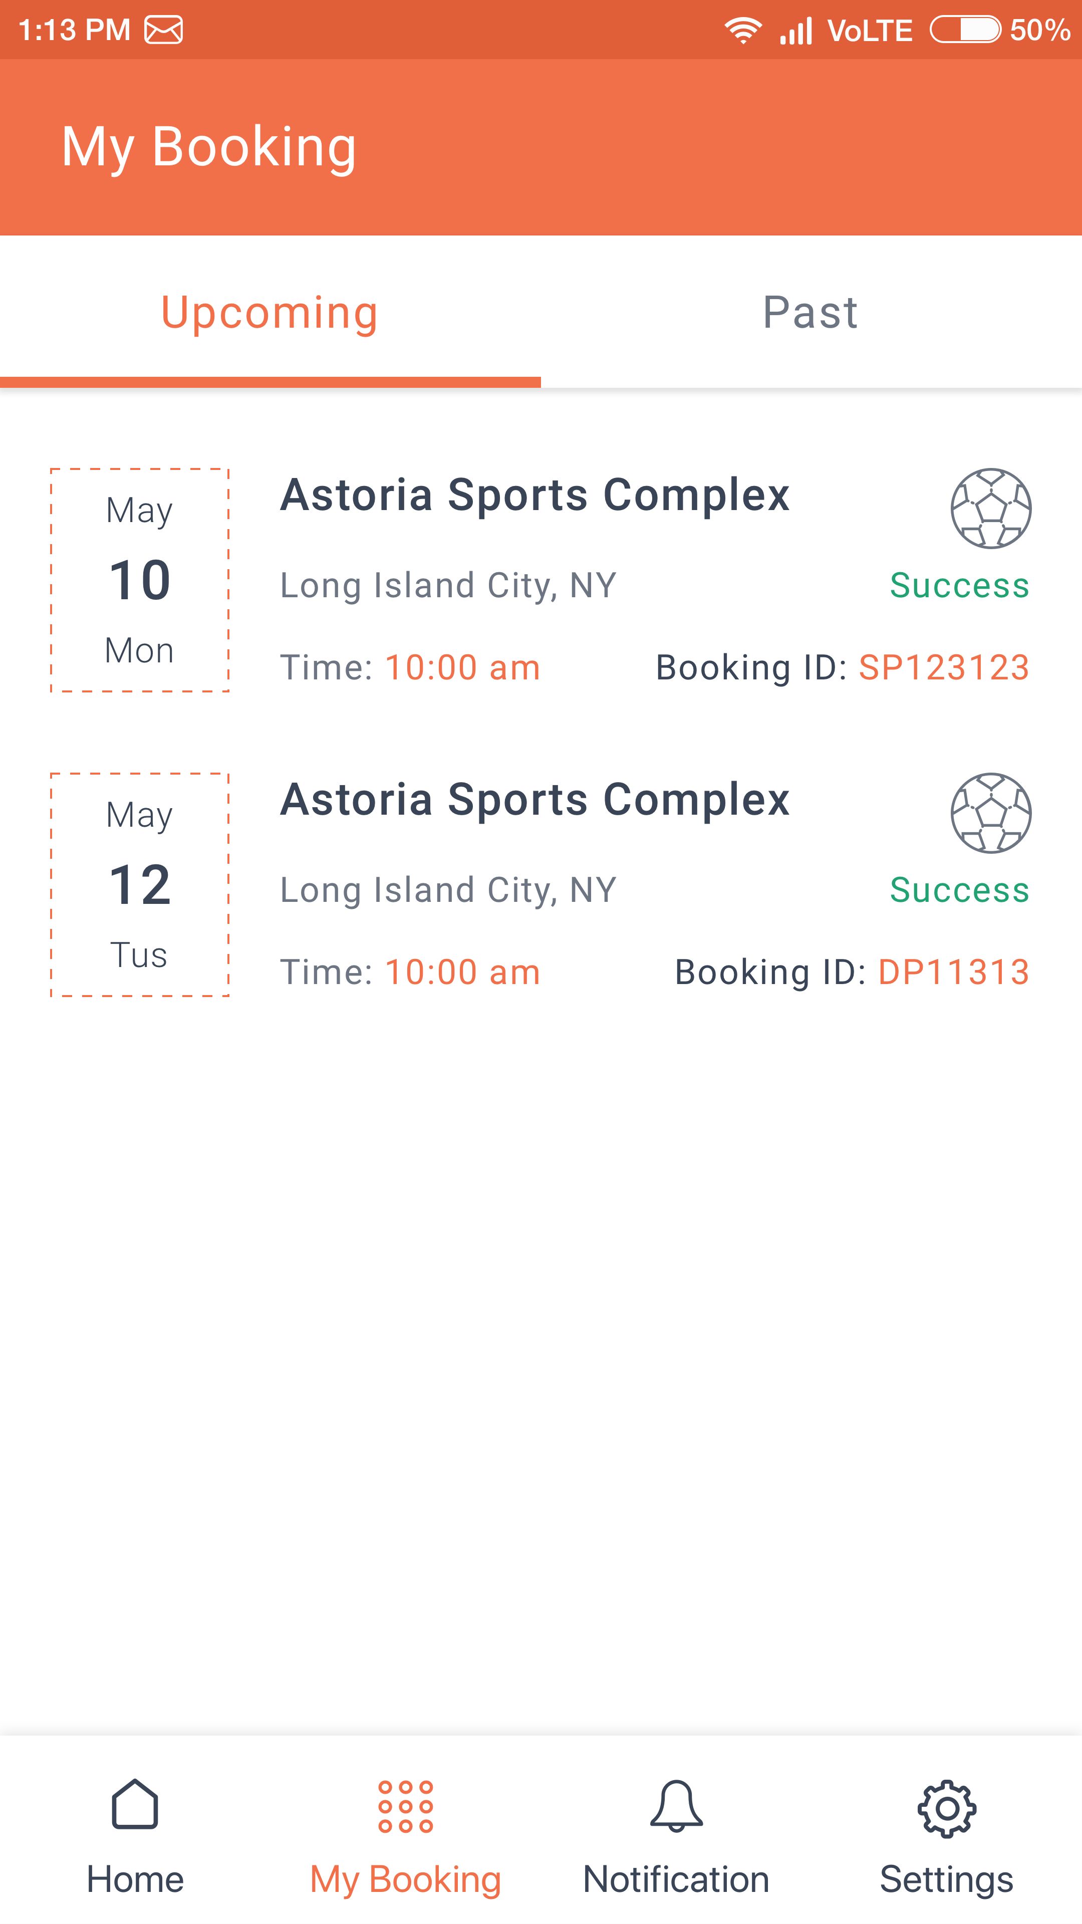Viewport: 1082px width, 1924px height.
Task: Tap soccer ball icon on May 12 booking
Action: [x=991, y=813]
